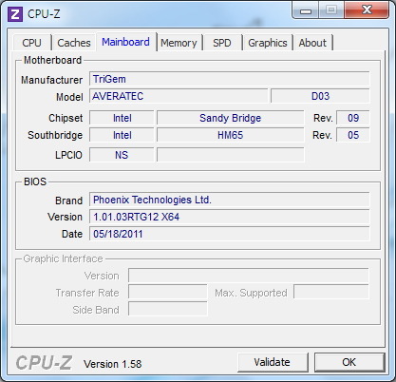Click the Validate button
Image resolution: width=396 pixels, height=382 pixels.
273,362
